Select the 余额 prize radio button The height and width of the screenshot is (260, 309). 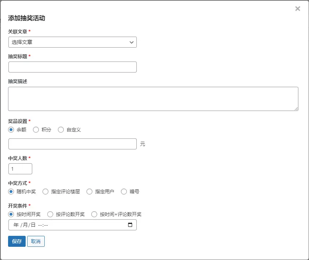pos(11,130)
